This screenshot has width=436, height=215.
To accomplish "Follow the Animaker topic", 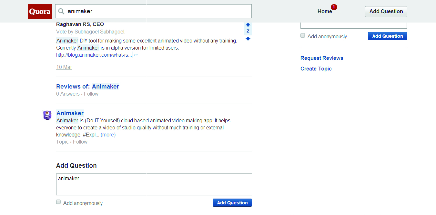I will [80, 142].
